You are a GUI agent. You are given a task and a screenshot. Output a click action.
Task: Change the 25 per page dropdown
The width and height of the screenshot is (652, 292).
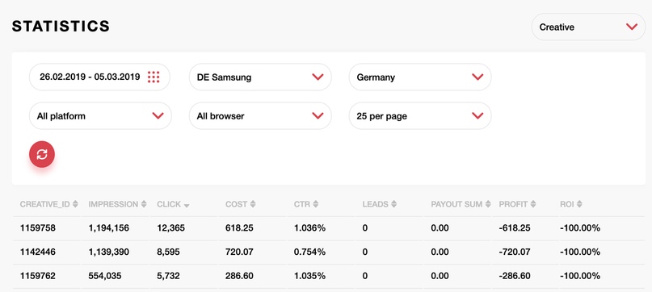point(420,116)
